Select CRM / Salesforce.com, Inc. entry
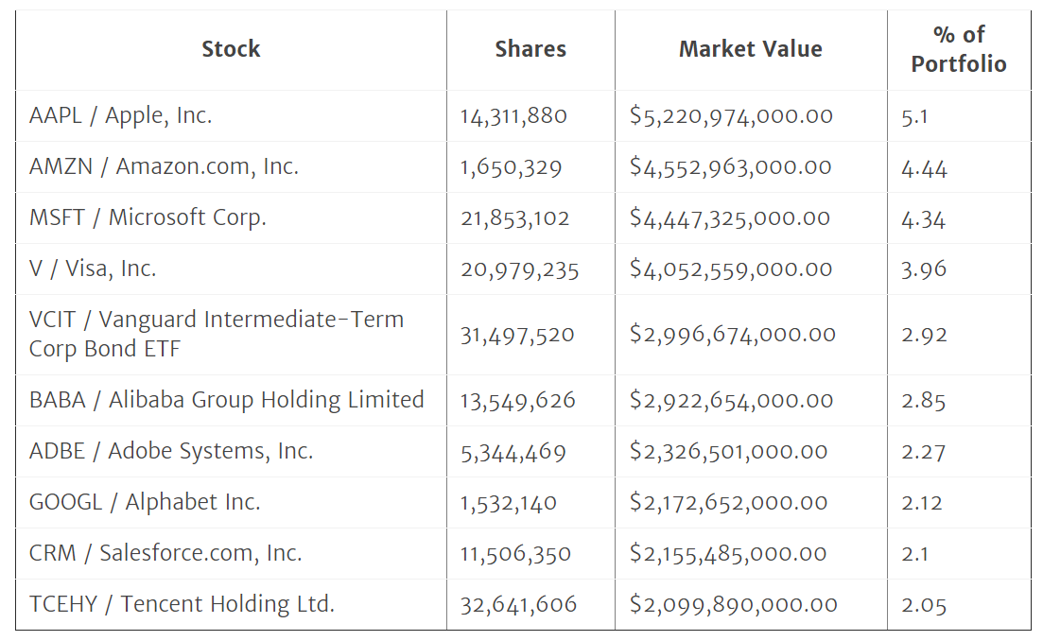This screenshot has width=1043, height=641. [165, 553]
